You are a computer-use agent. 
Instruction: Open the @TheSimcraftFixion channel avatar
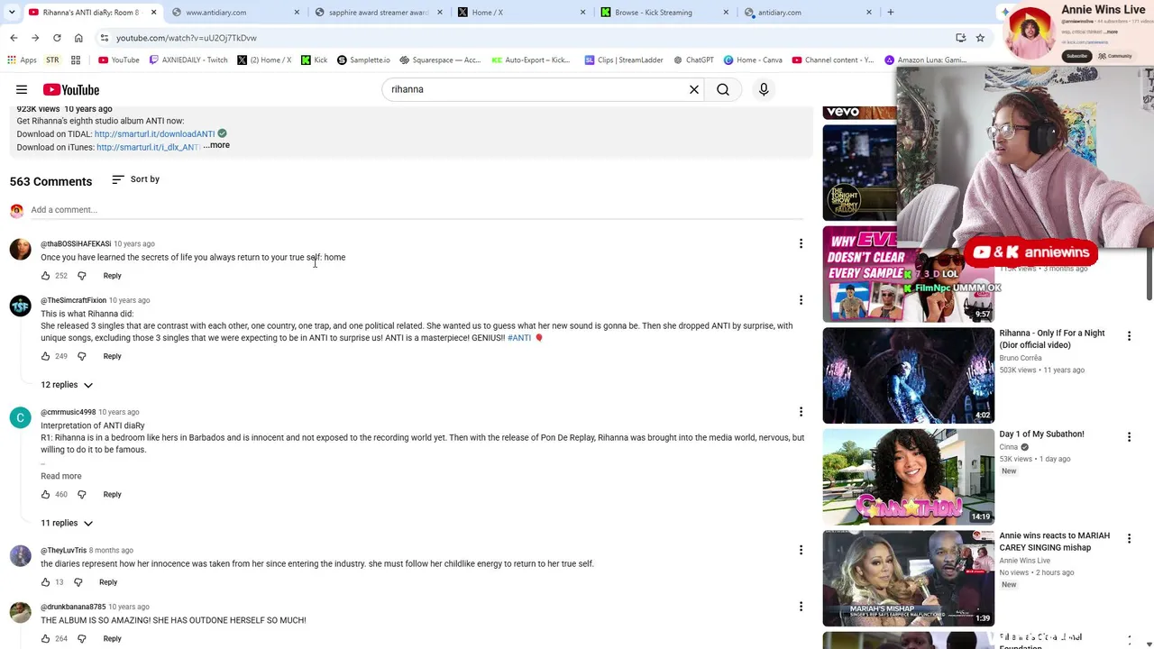click(x=20, y=306)
